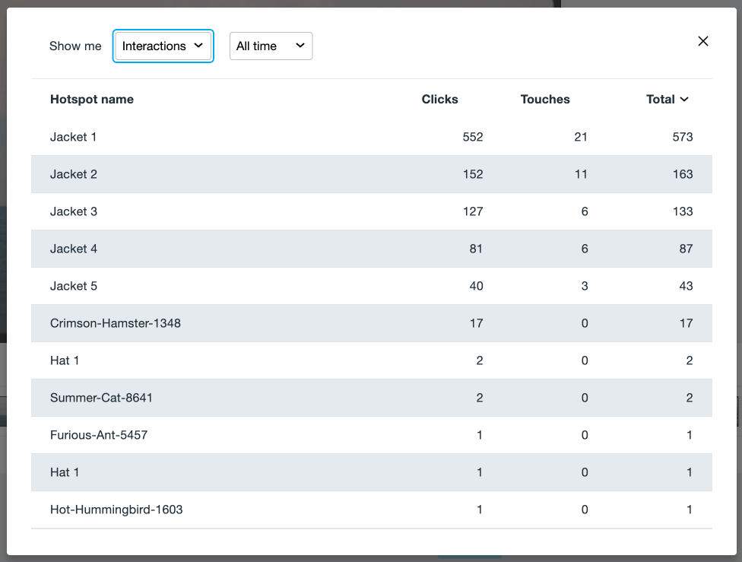742x562 pixels.
Task: Click the Show me label
Action: point(75,46)
